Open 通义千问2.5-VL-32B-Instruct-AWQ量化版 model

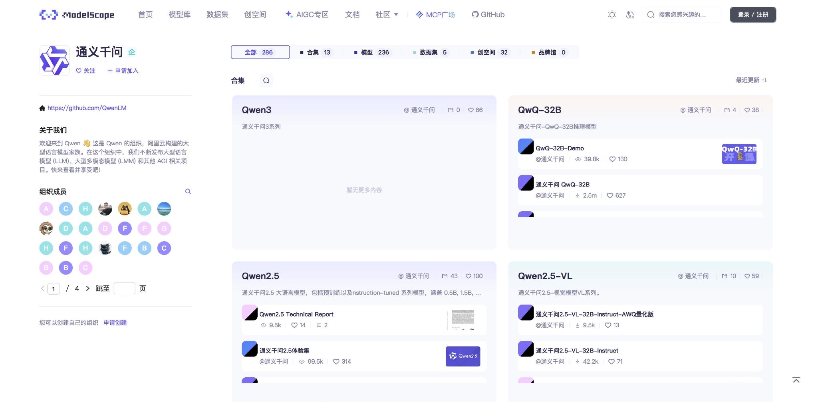click(x=594, y=315)
